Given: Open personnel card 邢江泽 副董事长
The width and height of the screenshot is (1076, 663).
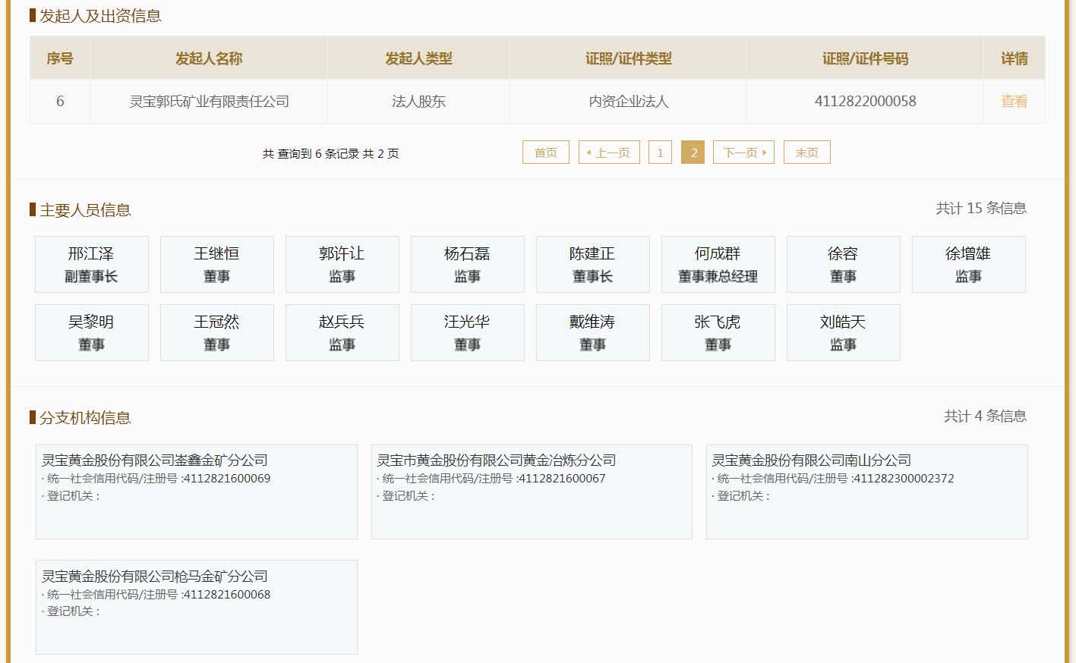Looking at the screenshot, I should coord(91,264).
